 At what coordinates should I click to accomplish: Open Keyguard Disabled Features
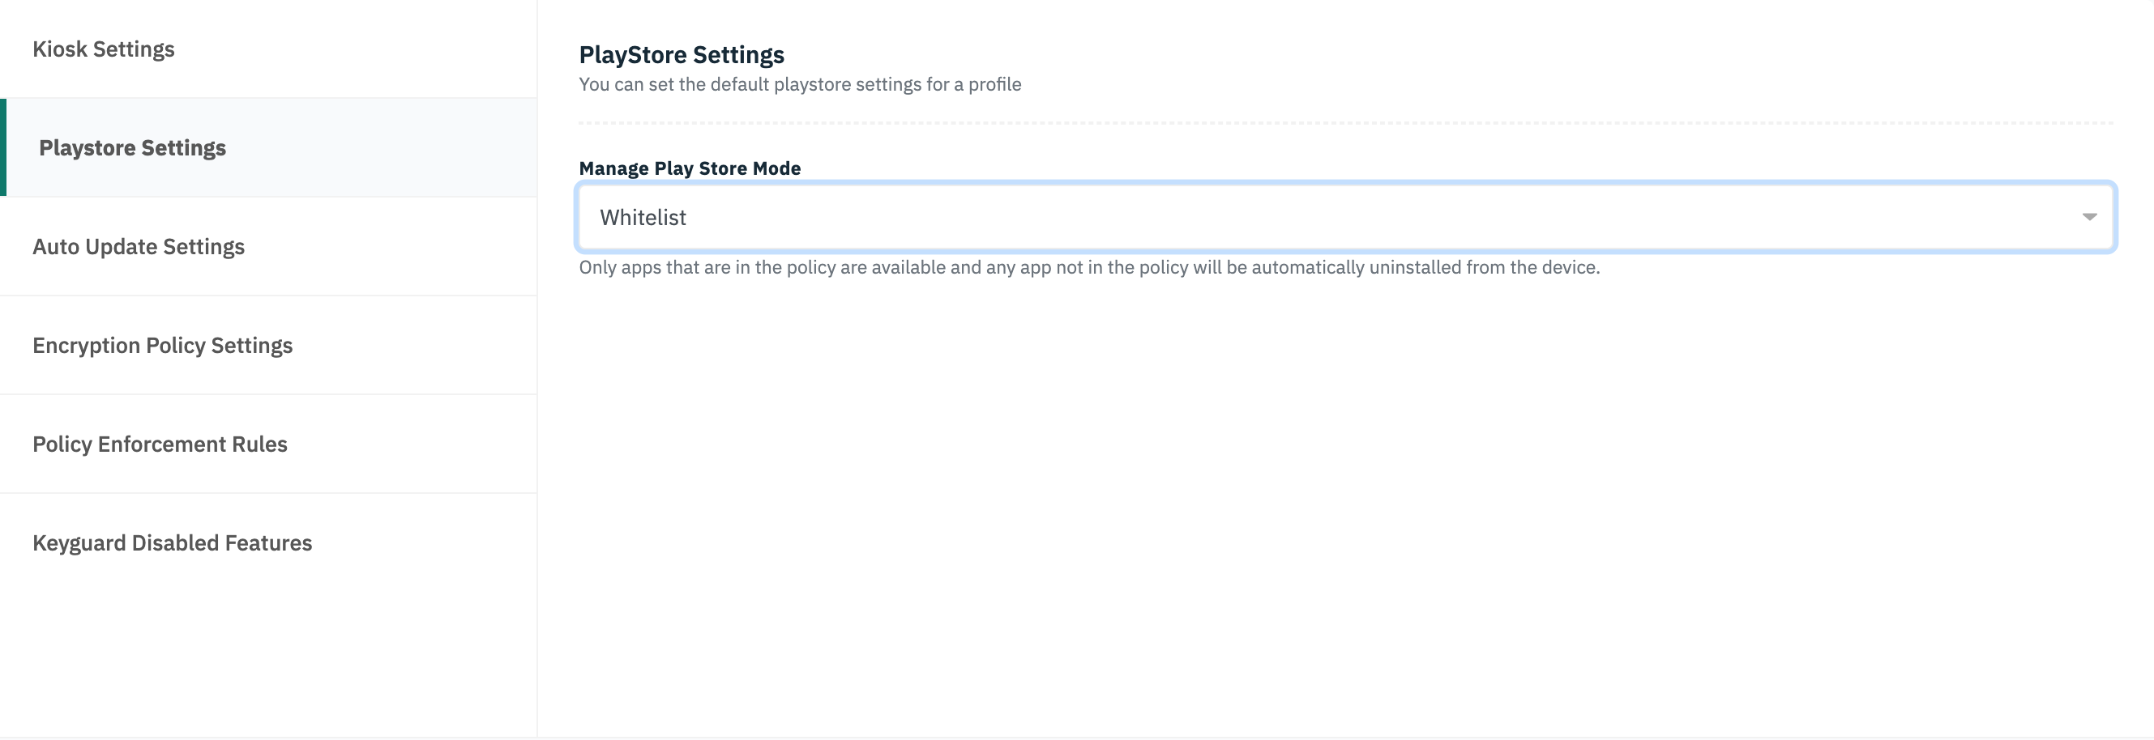point(173,543)
